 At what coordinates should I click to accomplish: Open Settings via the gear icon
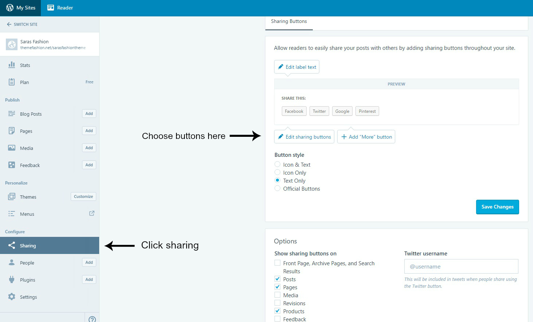pos(12,297)
